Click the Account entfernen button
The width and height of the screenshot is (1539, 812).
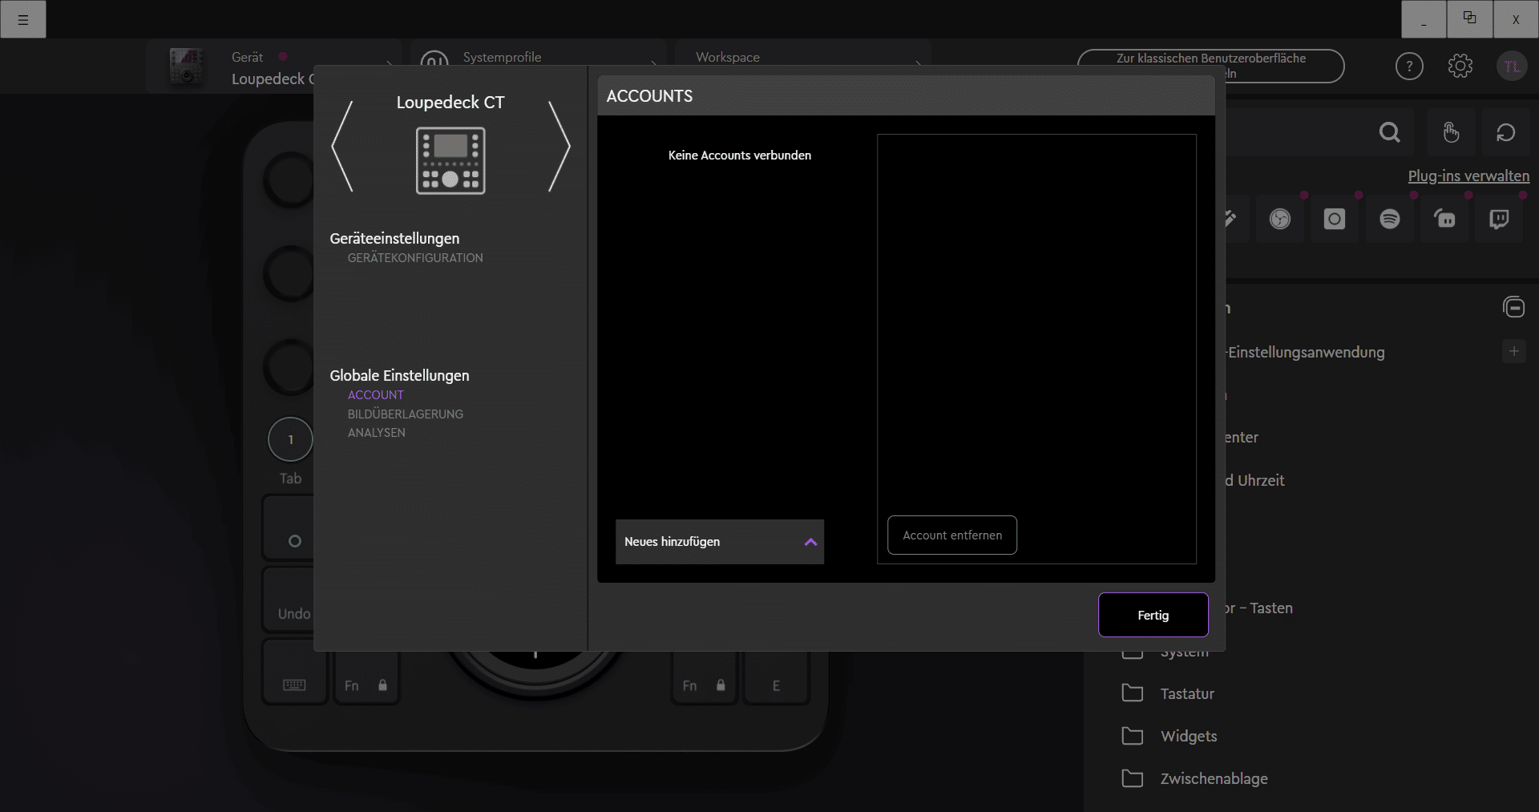click(951, 535)
